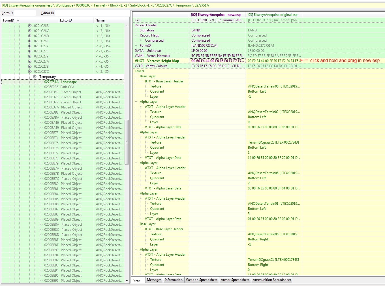Select the 'Record Flags' row label
385x286 pixels.
click(x=149, y=35)
